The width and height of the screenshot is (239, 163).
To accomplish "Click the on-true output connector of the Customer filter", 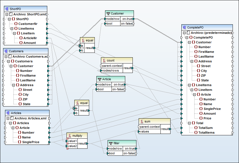I will point(133,18).
